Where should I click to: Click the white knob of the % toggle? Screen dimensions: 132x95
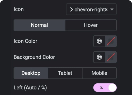(x=112, y=88)
